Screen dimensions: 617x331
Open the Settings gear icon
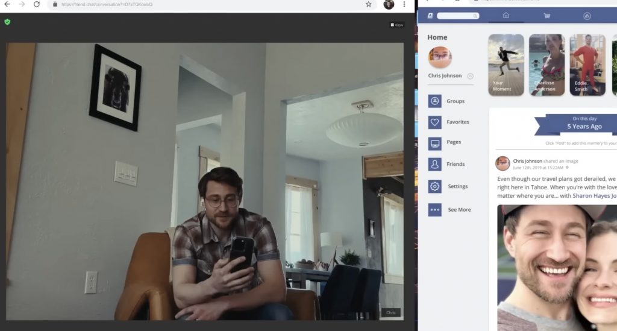435,186
